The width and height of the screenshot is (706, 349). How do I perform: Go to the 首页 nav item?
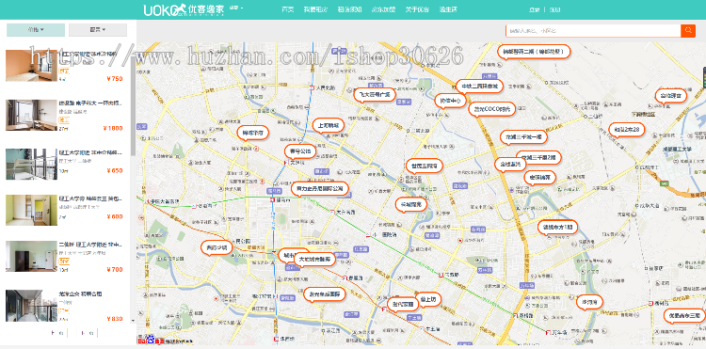tap(288, 9)
